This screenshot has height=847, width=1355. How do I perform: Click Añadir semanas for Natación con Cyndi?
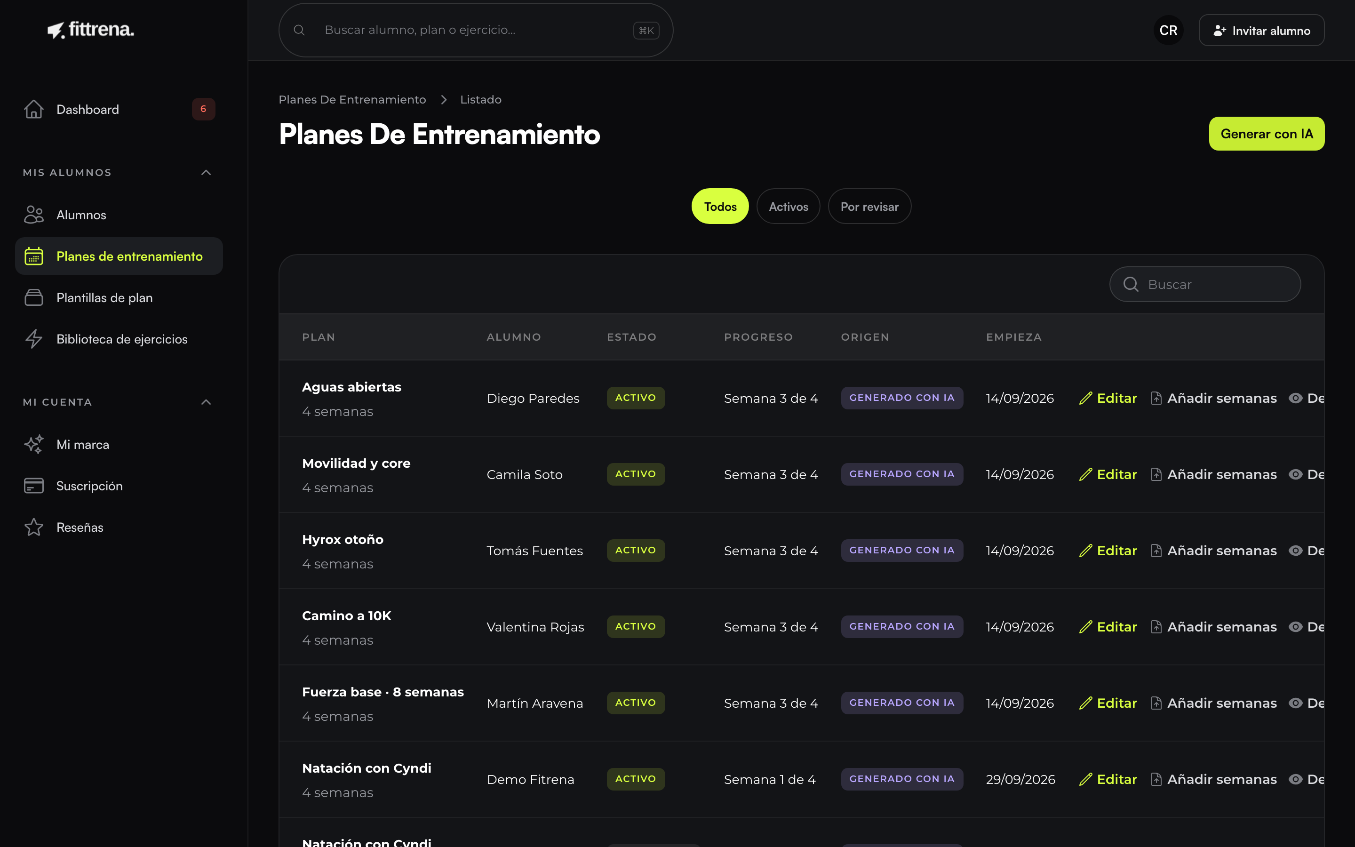coord(1214,779)
